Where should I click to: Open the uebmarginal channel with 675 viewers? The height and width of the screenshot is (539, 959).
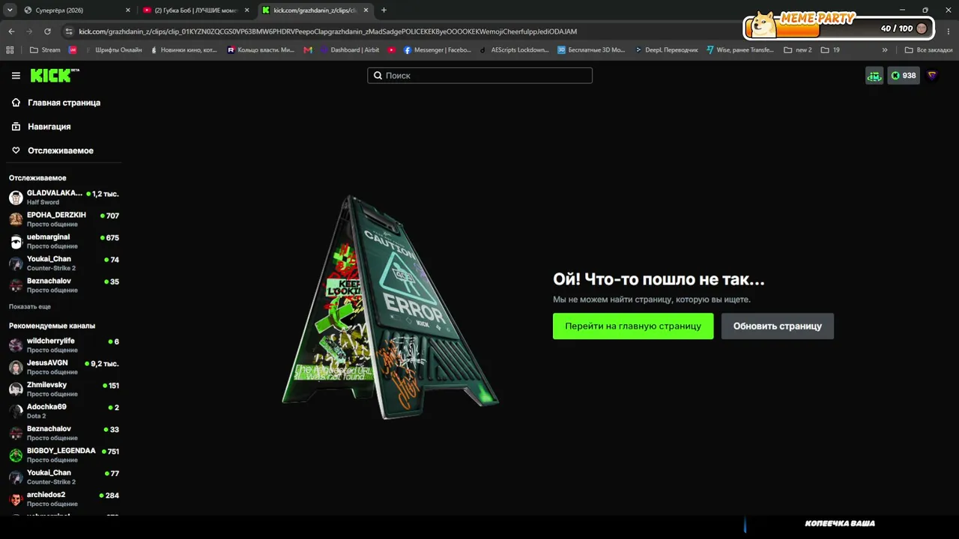(x=64, y=241)
